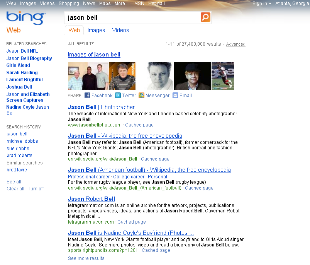Reopen jason bell from search history
310x265 pixels.
click(x=17, y=134)
